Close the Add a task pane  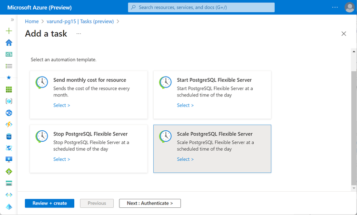[344, 34]
